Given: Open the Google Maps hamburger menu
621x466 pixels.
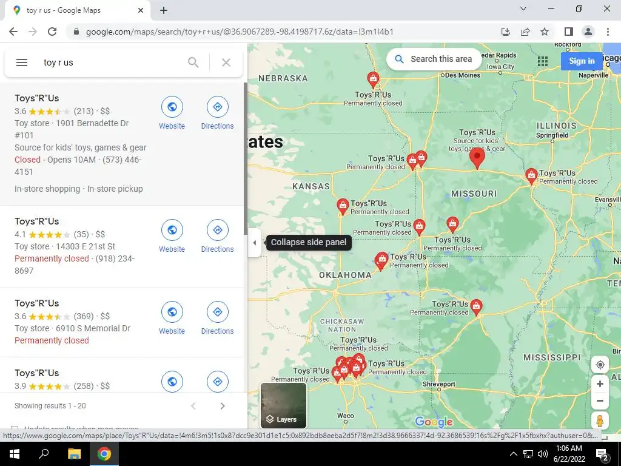Looking at the screenshot, I should [x=22, y=62].
